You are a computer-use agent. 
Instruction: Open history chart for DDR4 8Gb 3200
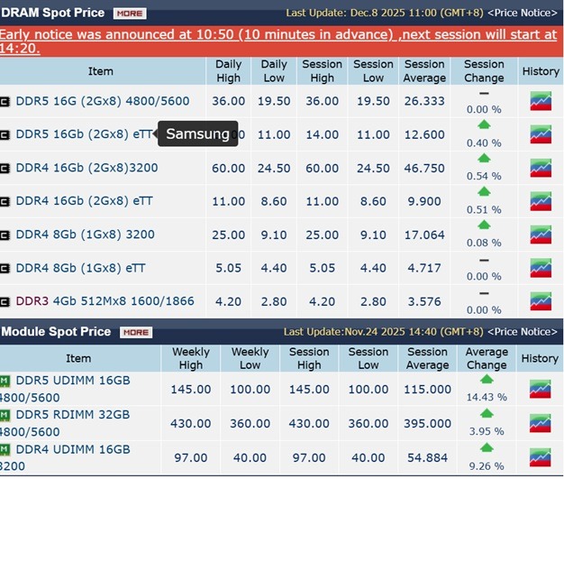541,235
